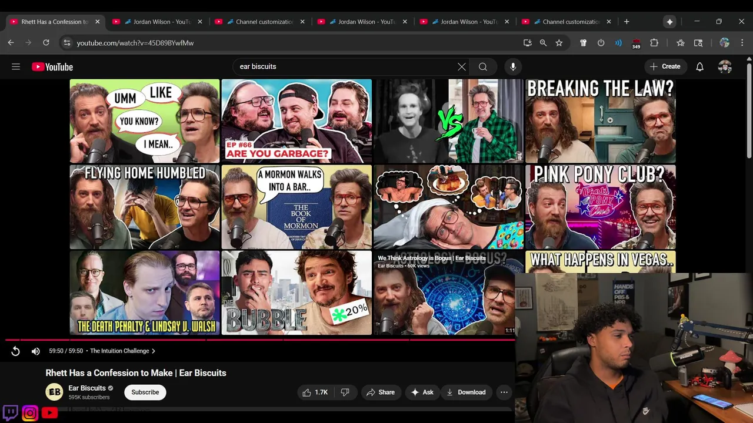753x423 pixels.
Task: Open the thumbnail of man dreaming in bed
Action: coord(448,207)
